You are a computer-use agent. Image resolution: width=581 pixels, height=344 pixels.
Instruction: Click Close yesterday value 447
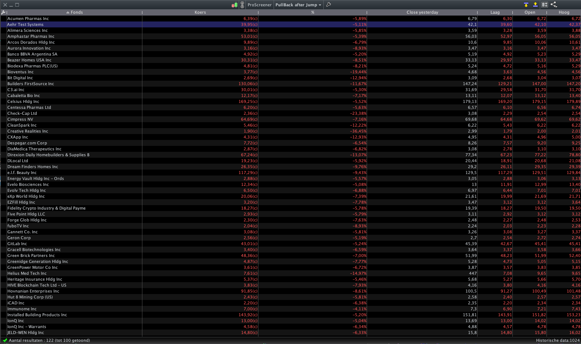click(472, 273)
